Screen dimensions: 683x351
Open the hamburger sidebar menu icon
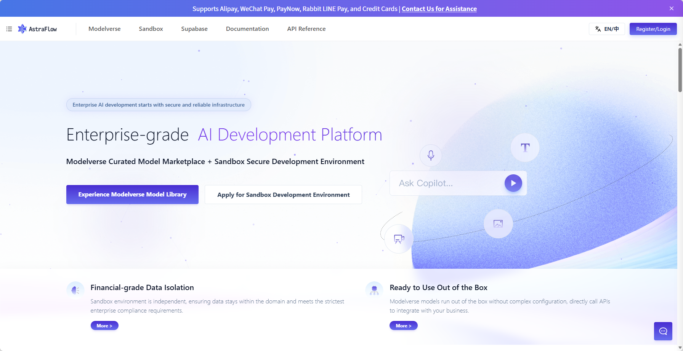tap(9, 29)
